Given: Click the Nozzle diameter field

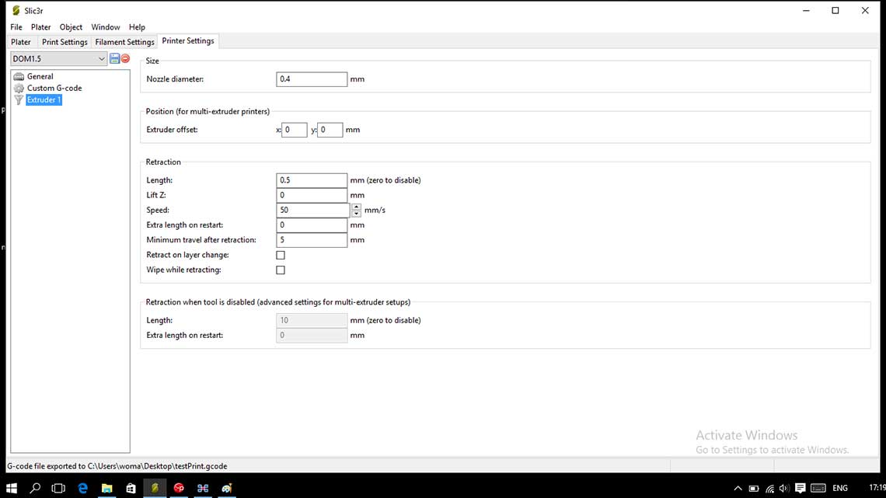Looking at the screenshot, I should [312, 79].
